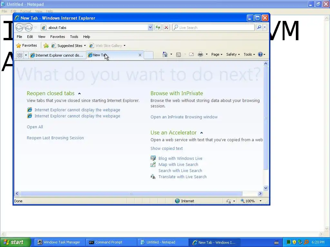Open Quick Tabs grid icon
The width and height of the screenshot is (330, 247).
[20, 55]
